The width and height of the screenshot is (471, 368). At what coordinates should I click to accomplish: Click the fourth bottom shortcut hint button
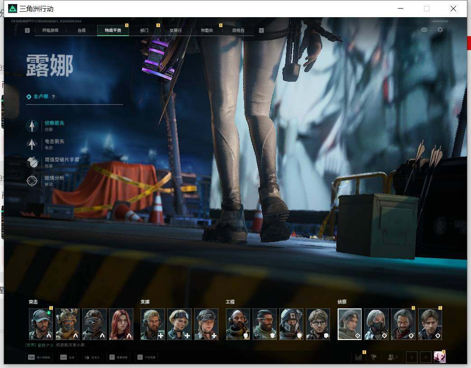click(x=118, y=357)
